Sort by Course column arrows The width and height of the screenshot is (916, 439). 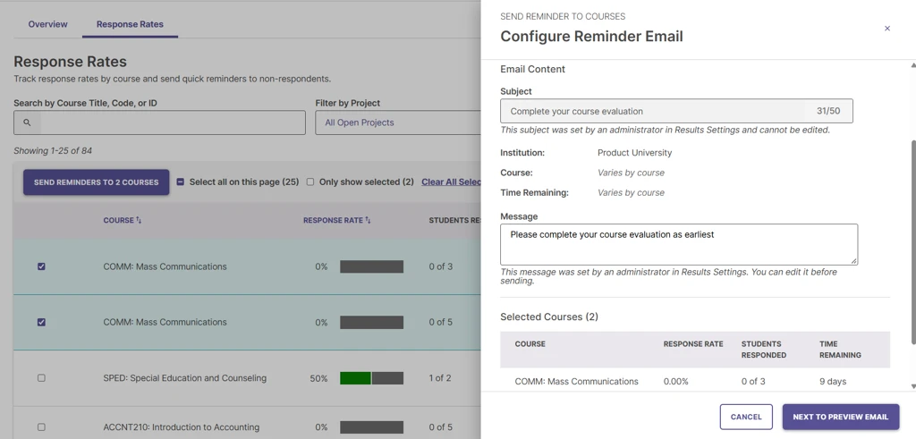point(139,220)
